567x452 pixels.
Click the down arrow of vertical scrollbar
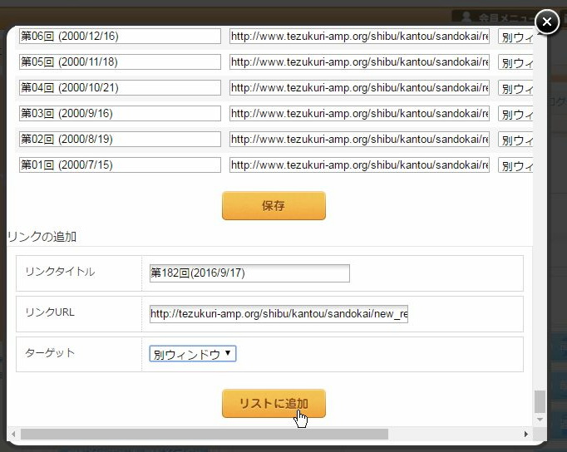click(540, 420)
